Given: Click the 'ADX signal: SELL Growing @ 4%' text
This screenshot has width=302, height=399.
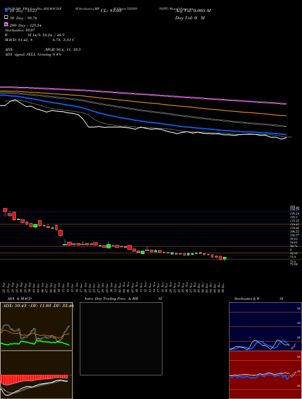Looking at the screenshot, I should tap(33, 54).
